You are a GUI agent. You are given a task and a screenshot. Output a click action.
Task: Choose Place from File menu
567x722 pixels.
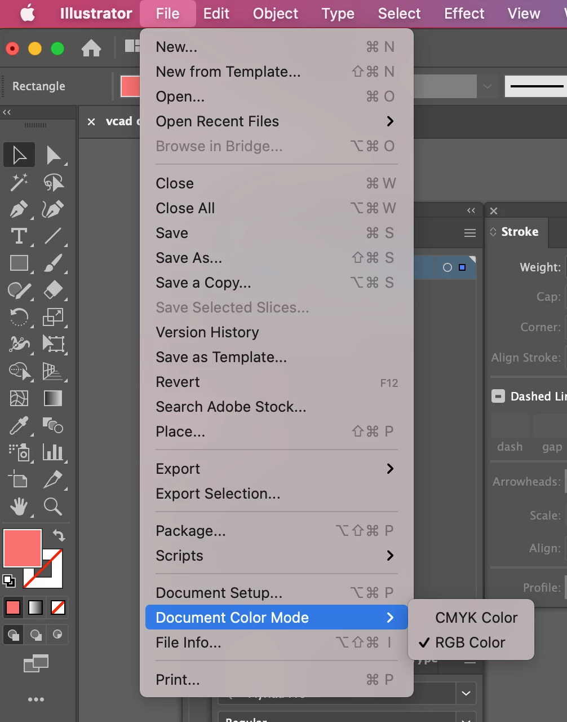point(277,432)
